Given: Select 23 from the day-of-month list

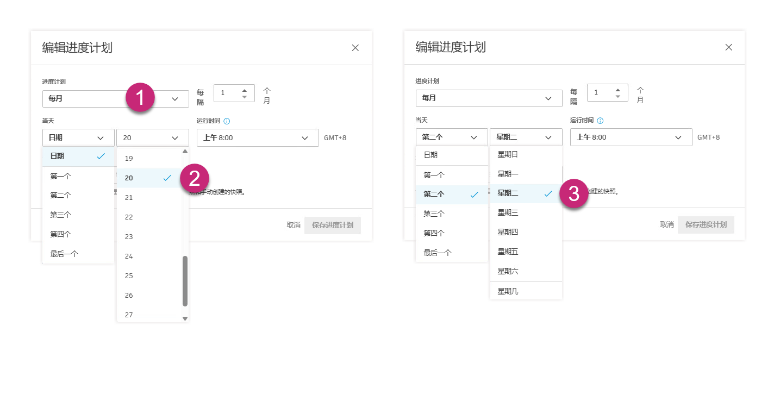Looking at the screenshot, I should tap(129, 236).
